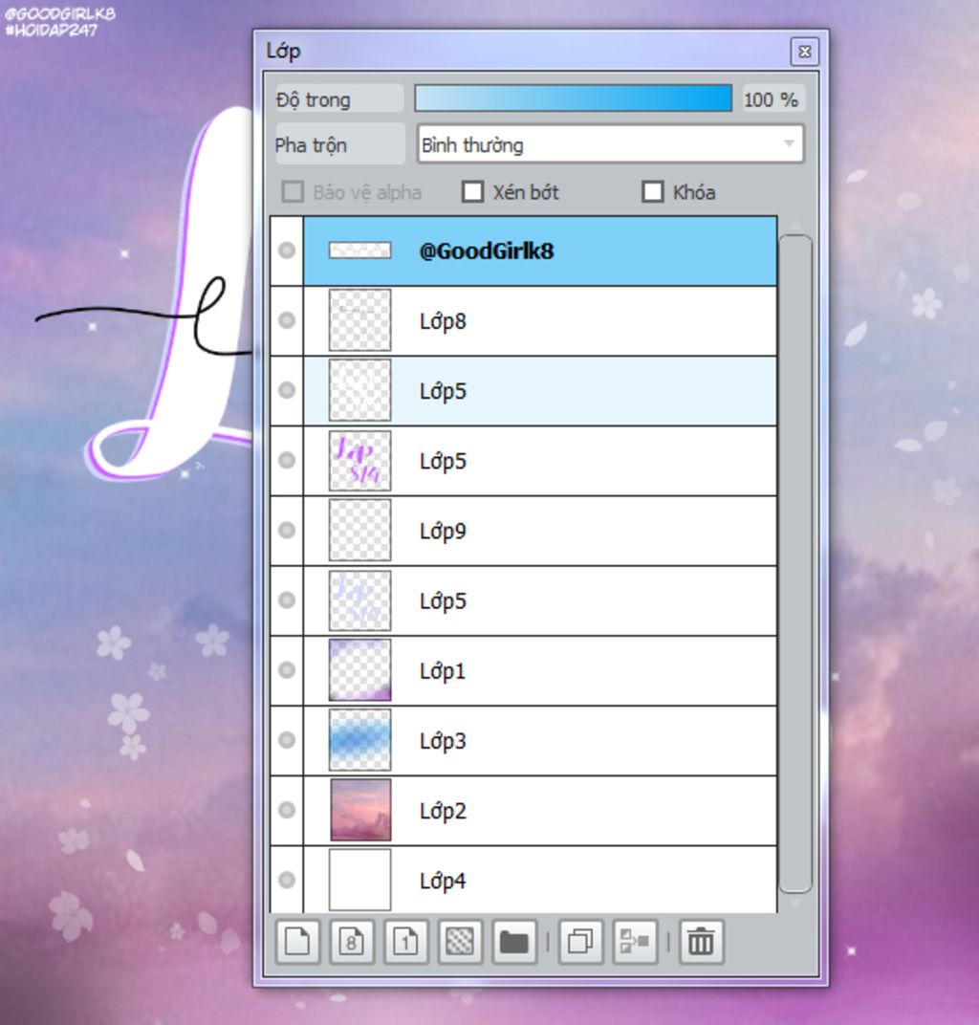Click the @GoodGirlk8 layer thumbnail
The image size is (979, 1025).
click(x=360, y=251)
